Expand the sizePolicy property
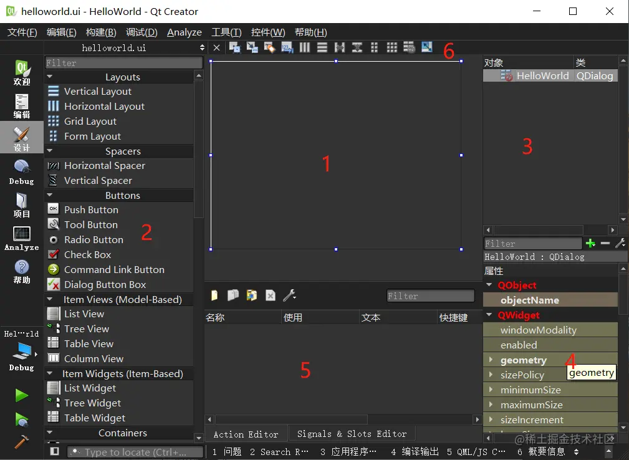Viewport: 629px width, 460px height. click(491, 375)
